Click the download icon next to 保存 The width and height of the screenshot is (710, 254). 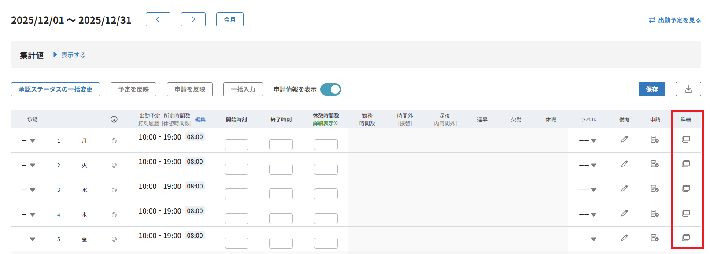coord(688,89)
